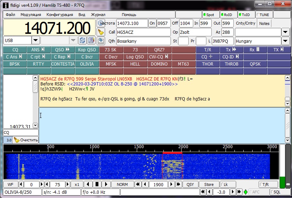Click the blue refresh arrows icon near USB
The height and width of the screenshot is (198, 292).
(82, 40)
